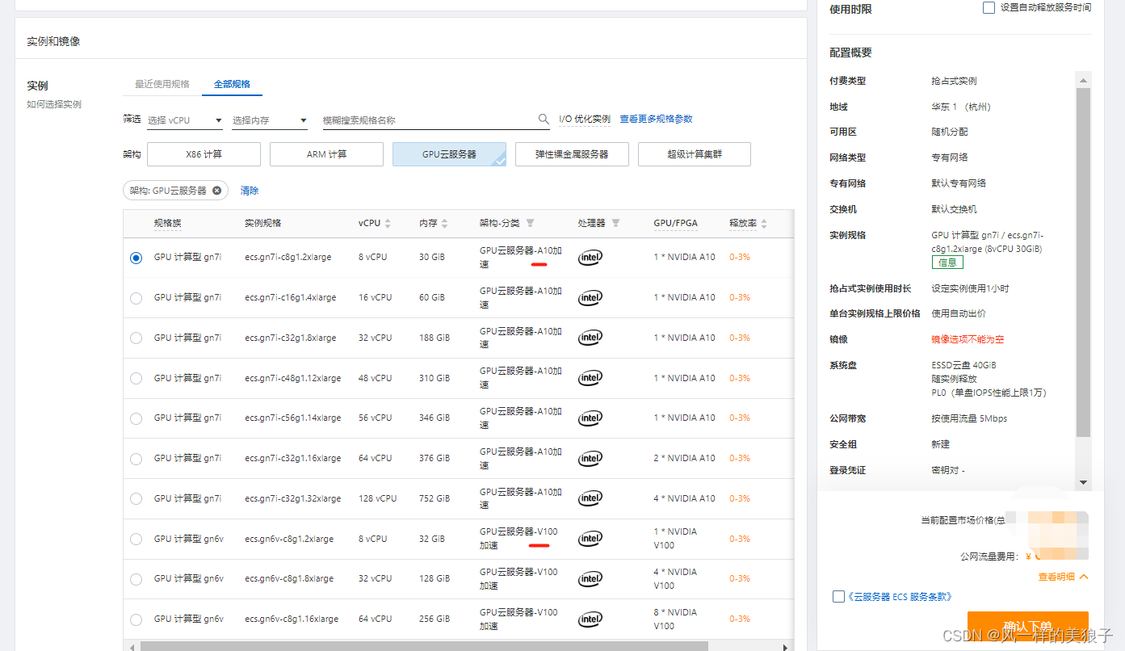Open the 选择 vCPU dropdown
The width and height of the screenshot is (1125, 651).
(x=185, y=120)
